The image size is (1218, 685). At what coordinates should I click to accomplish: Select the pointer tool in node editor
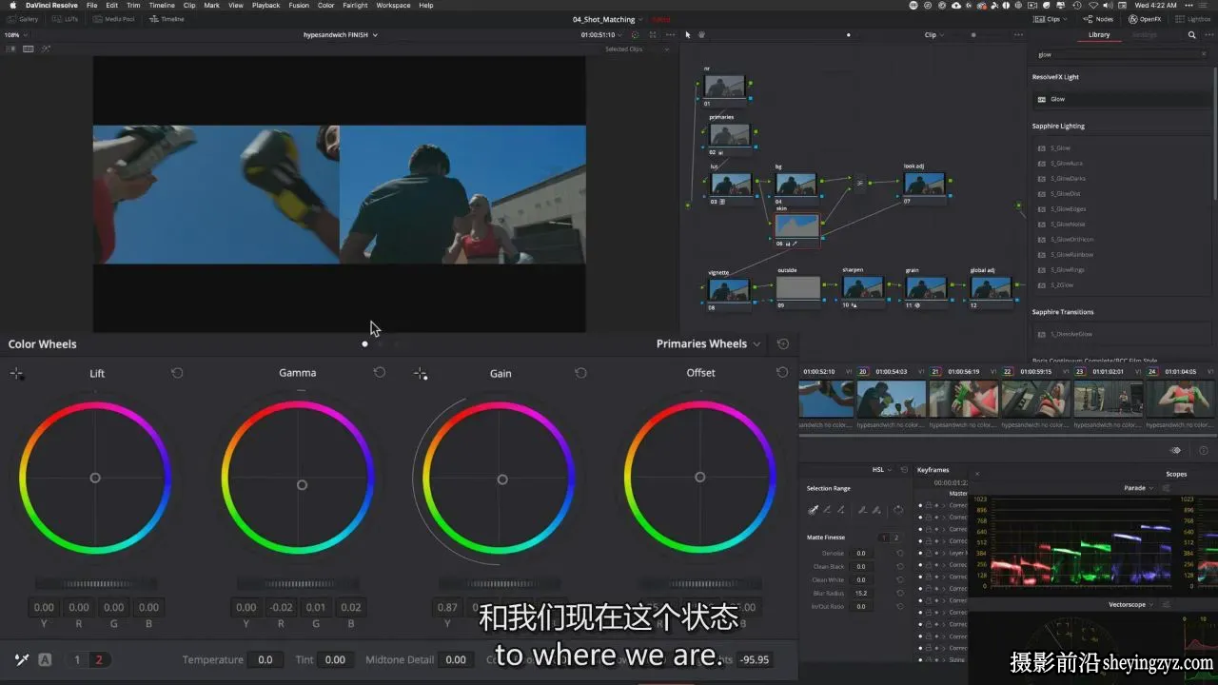(x=688, y=35)
